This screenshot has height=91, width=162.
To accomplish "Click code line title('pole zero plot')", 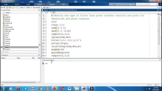I will pos(66,40).
